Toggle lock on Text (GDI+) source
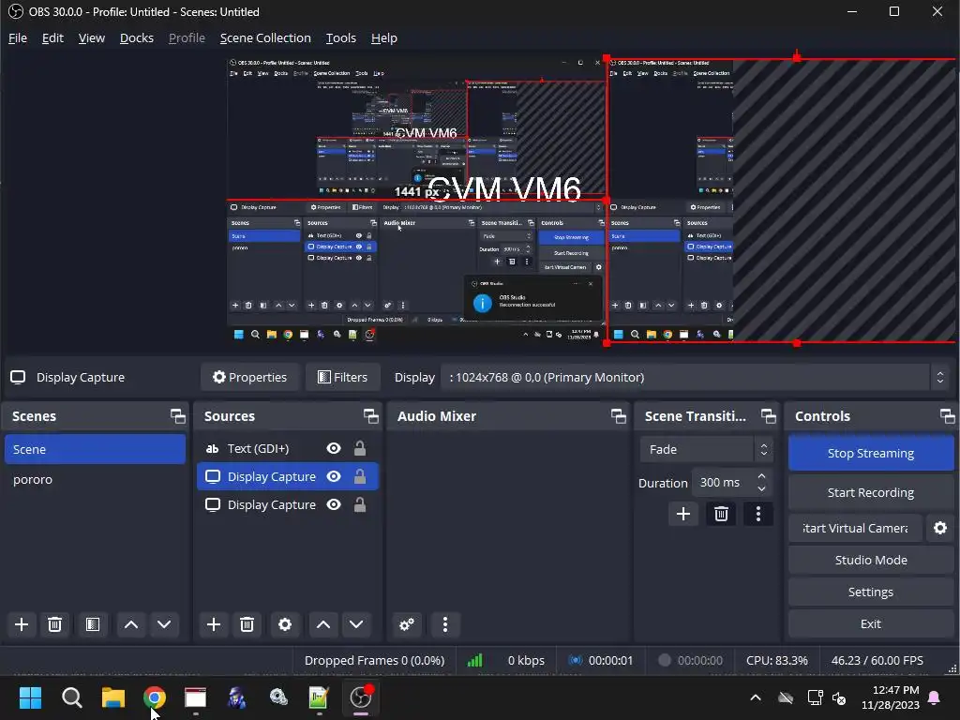 click(x=360, y=448)
